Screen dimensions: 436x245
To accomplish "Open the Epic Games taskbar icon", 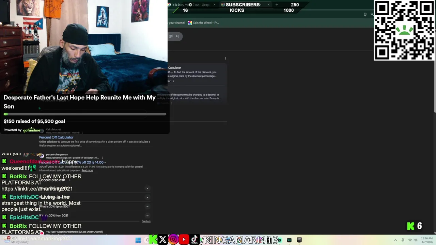I will click(299, 240).
